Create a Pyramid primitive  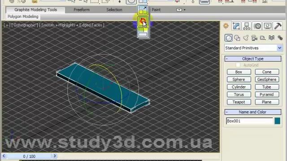(267, 94)
